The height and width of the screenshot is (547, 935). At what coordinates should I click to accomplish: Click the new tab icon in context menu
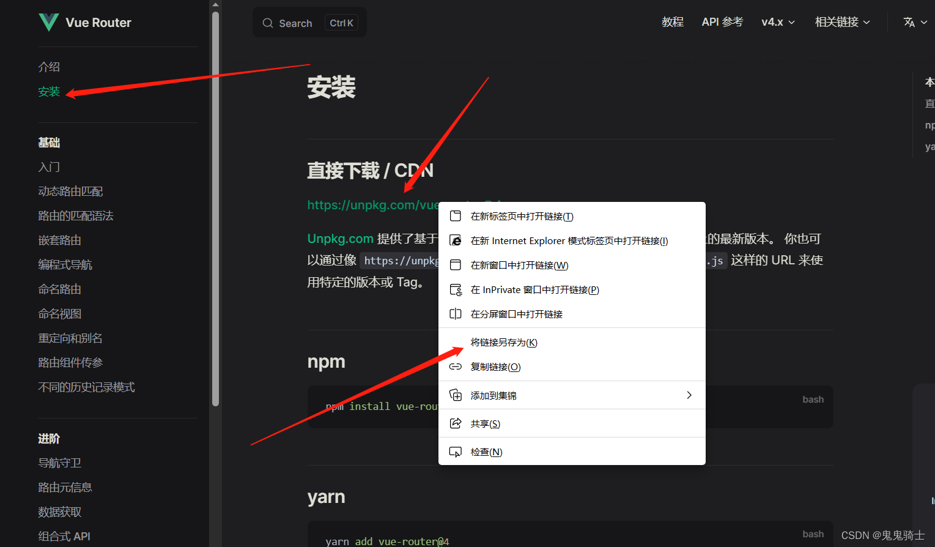tap(456, 216)
